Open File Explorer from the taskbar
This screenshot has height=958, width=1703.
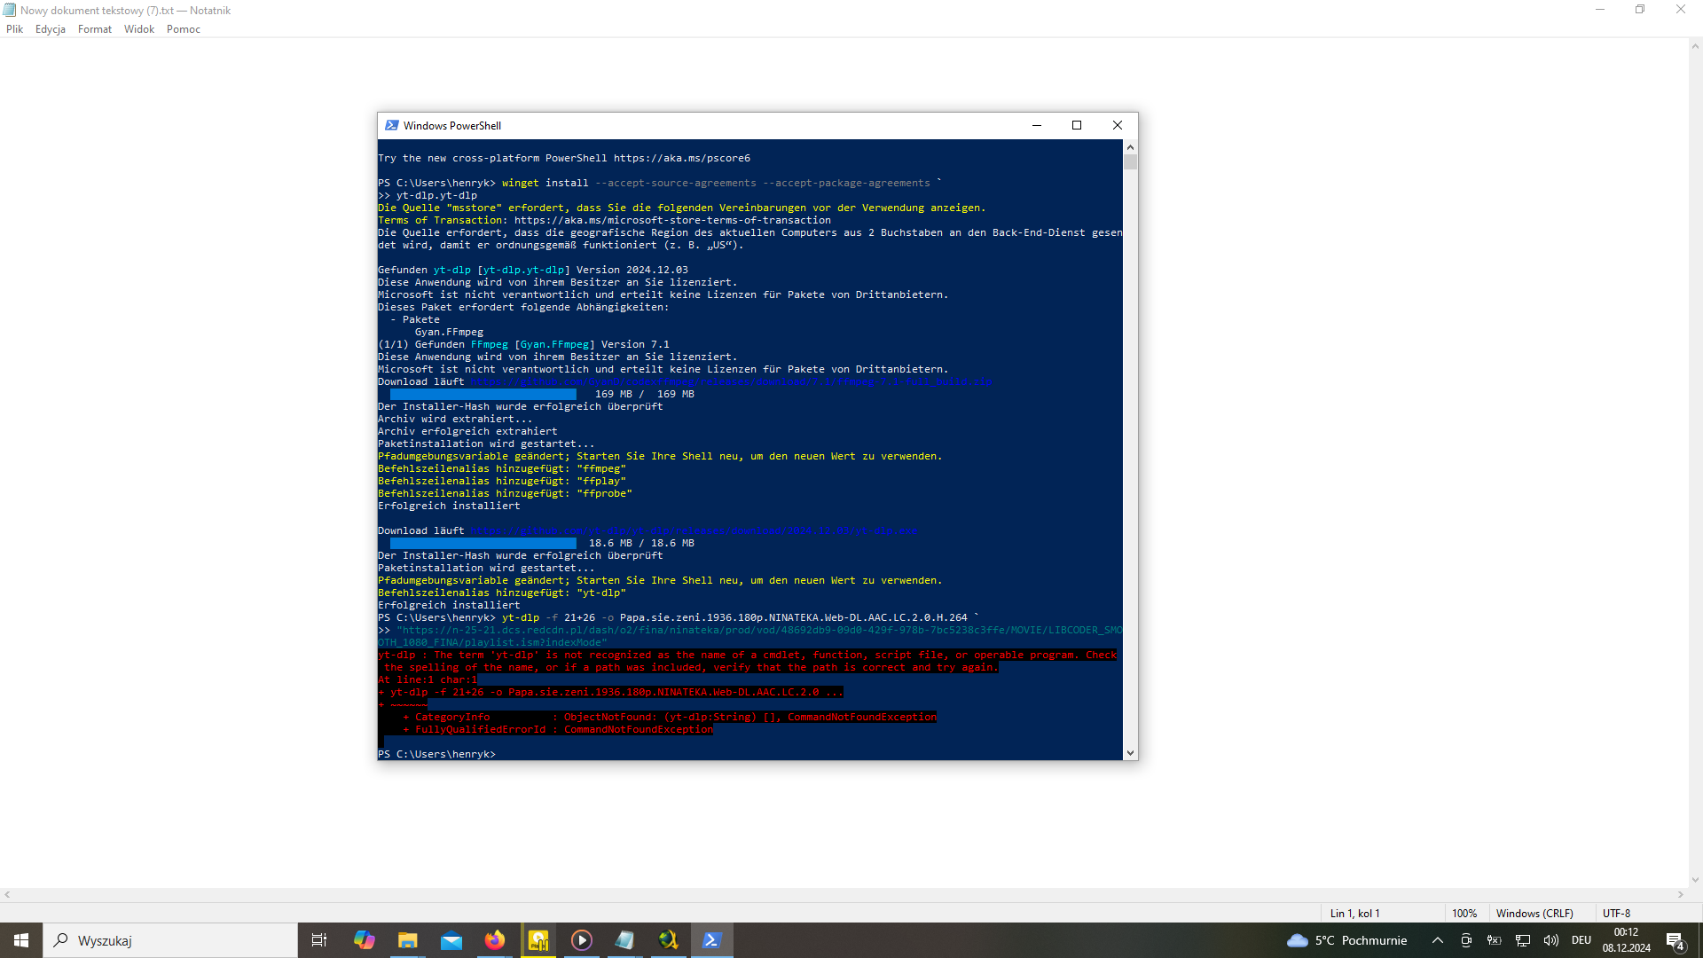point(407,940)
